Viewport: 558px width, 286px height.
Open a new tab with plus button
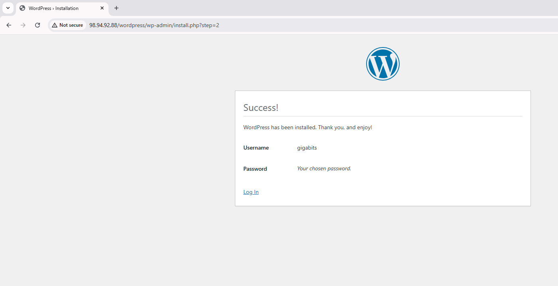click(116, 8)
